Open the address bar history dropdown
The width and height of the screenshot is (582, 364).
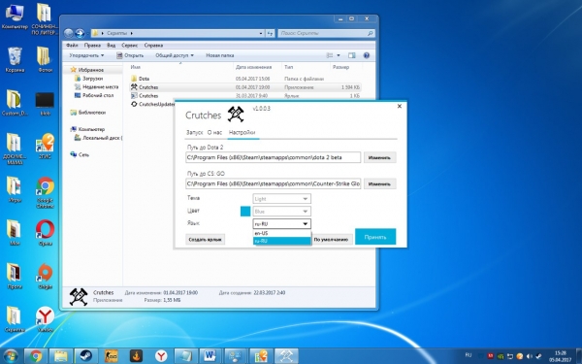pos(261,33)
